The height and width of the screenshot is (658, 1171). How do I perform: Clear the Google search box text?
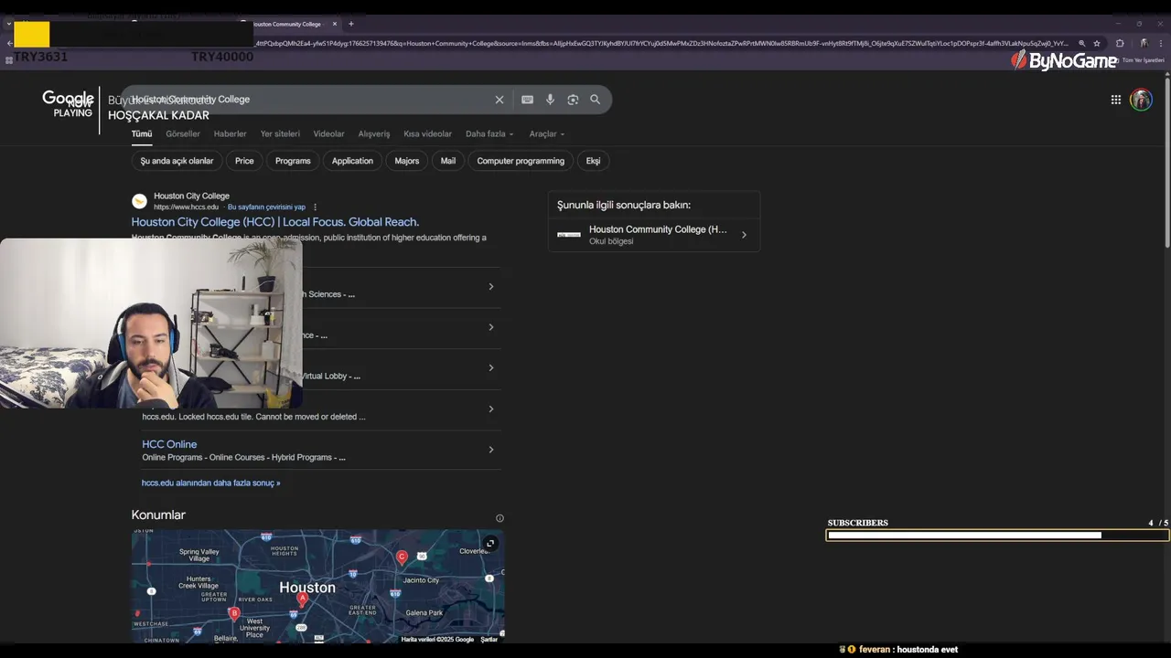(x=500, y=100)
